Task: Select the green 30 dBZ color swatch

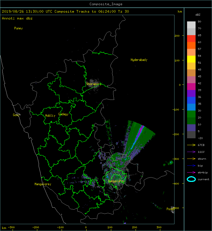Action: point(191,114)
